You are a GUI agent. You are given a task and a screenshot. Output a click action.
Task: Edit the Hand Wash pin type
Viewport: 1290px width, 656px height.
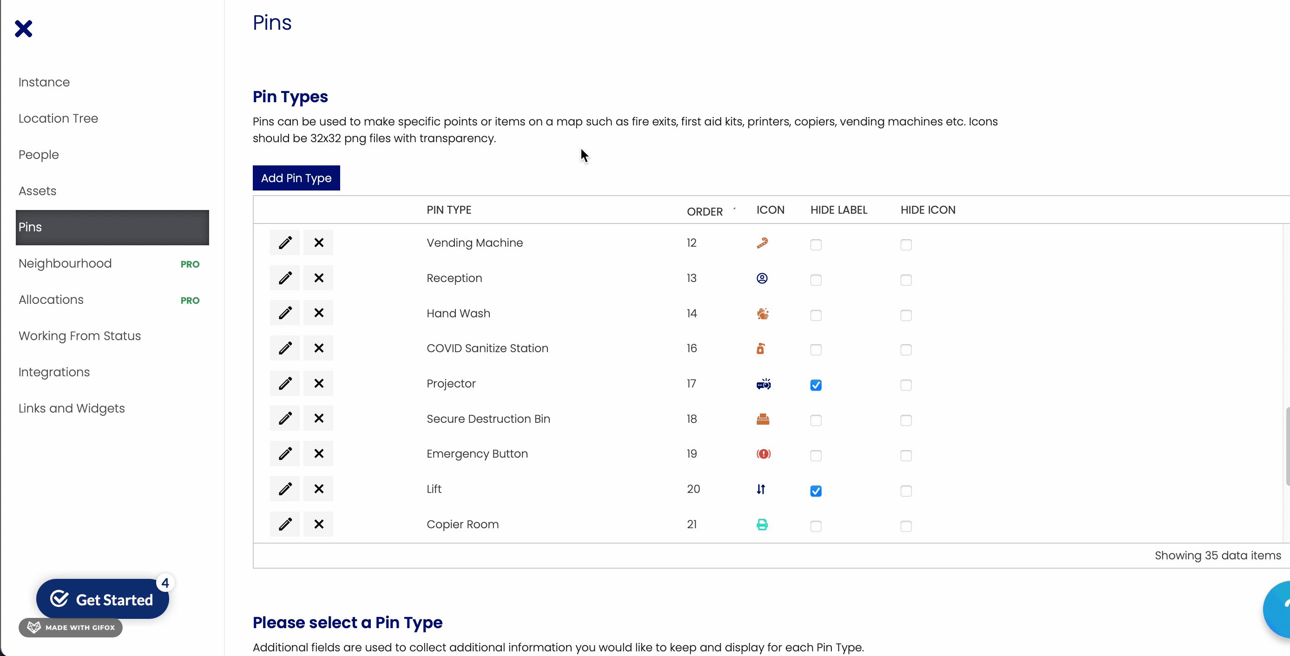coord(285,313)
